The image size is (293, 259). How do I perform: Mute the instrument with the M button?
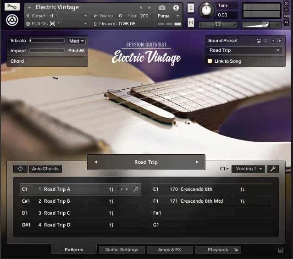(x=191, y=22)
